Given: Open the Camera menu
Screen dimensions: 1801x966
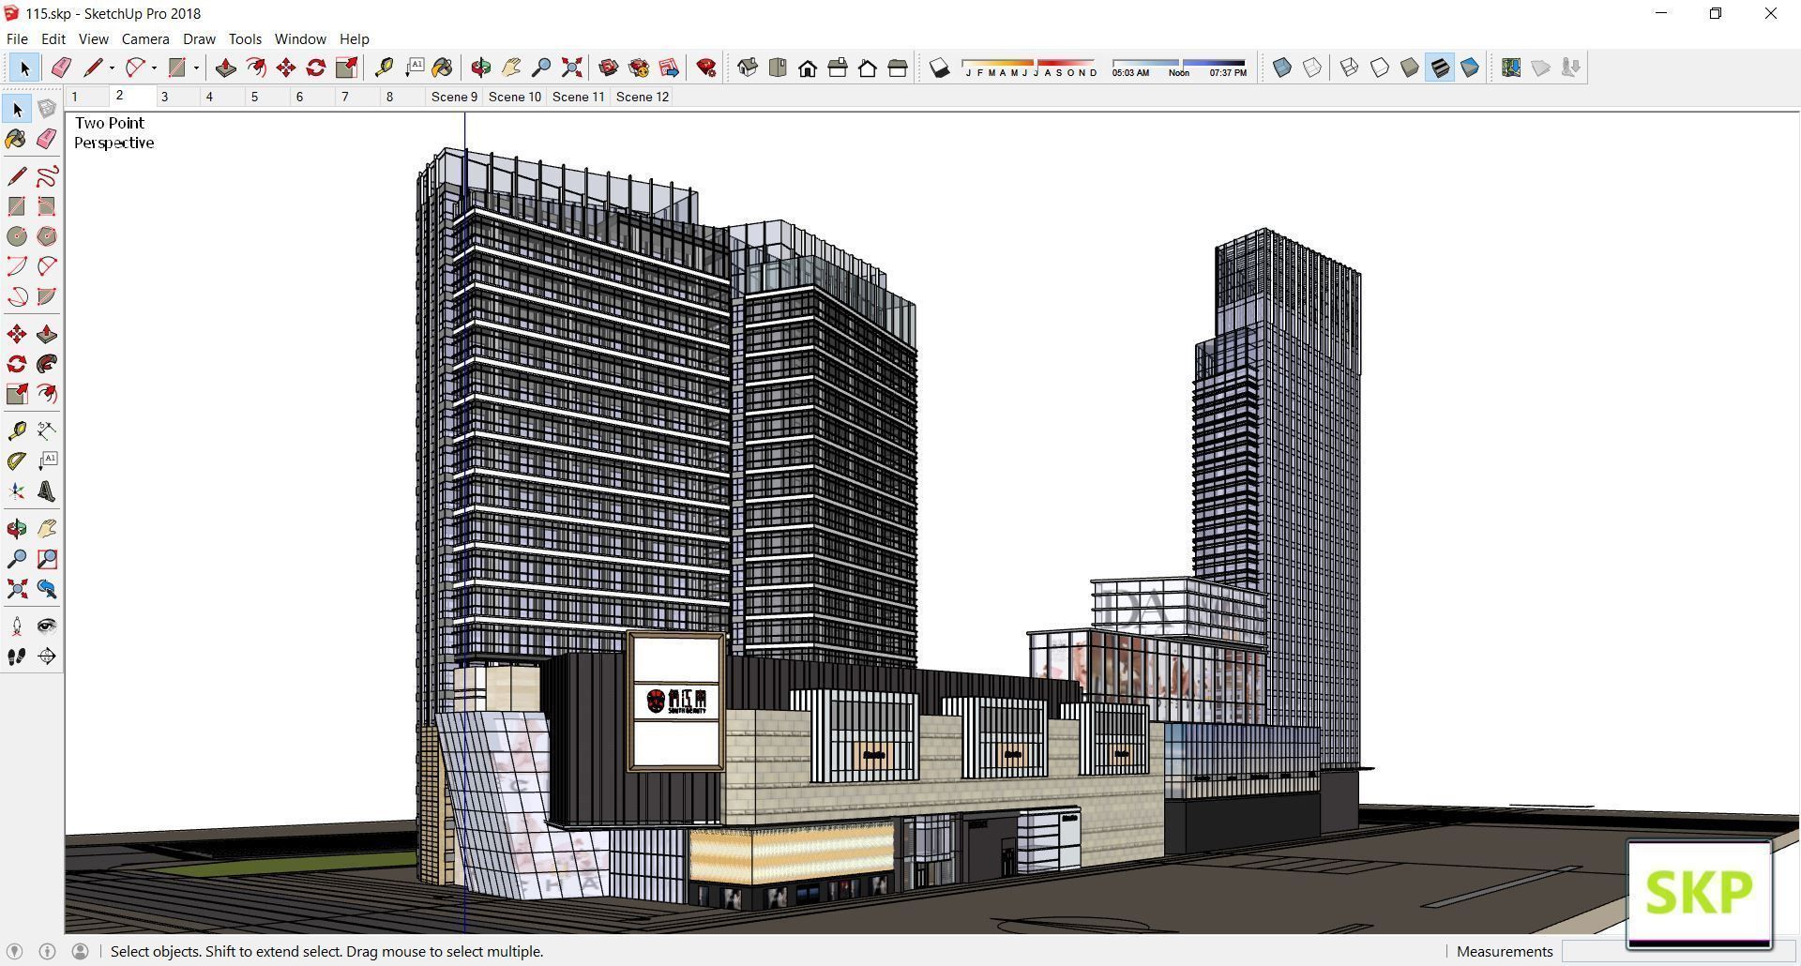Looking at the screenshot, I should pos(145,39).
